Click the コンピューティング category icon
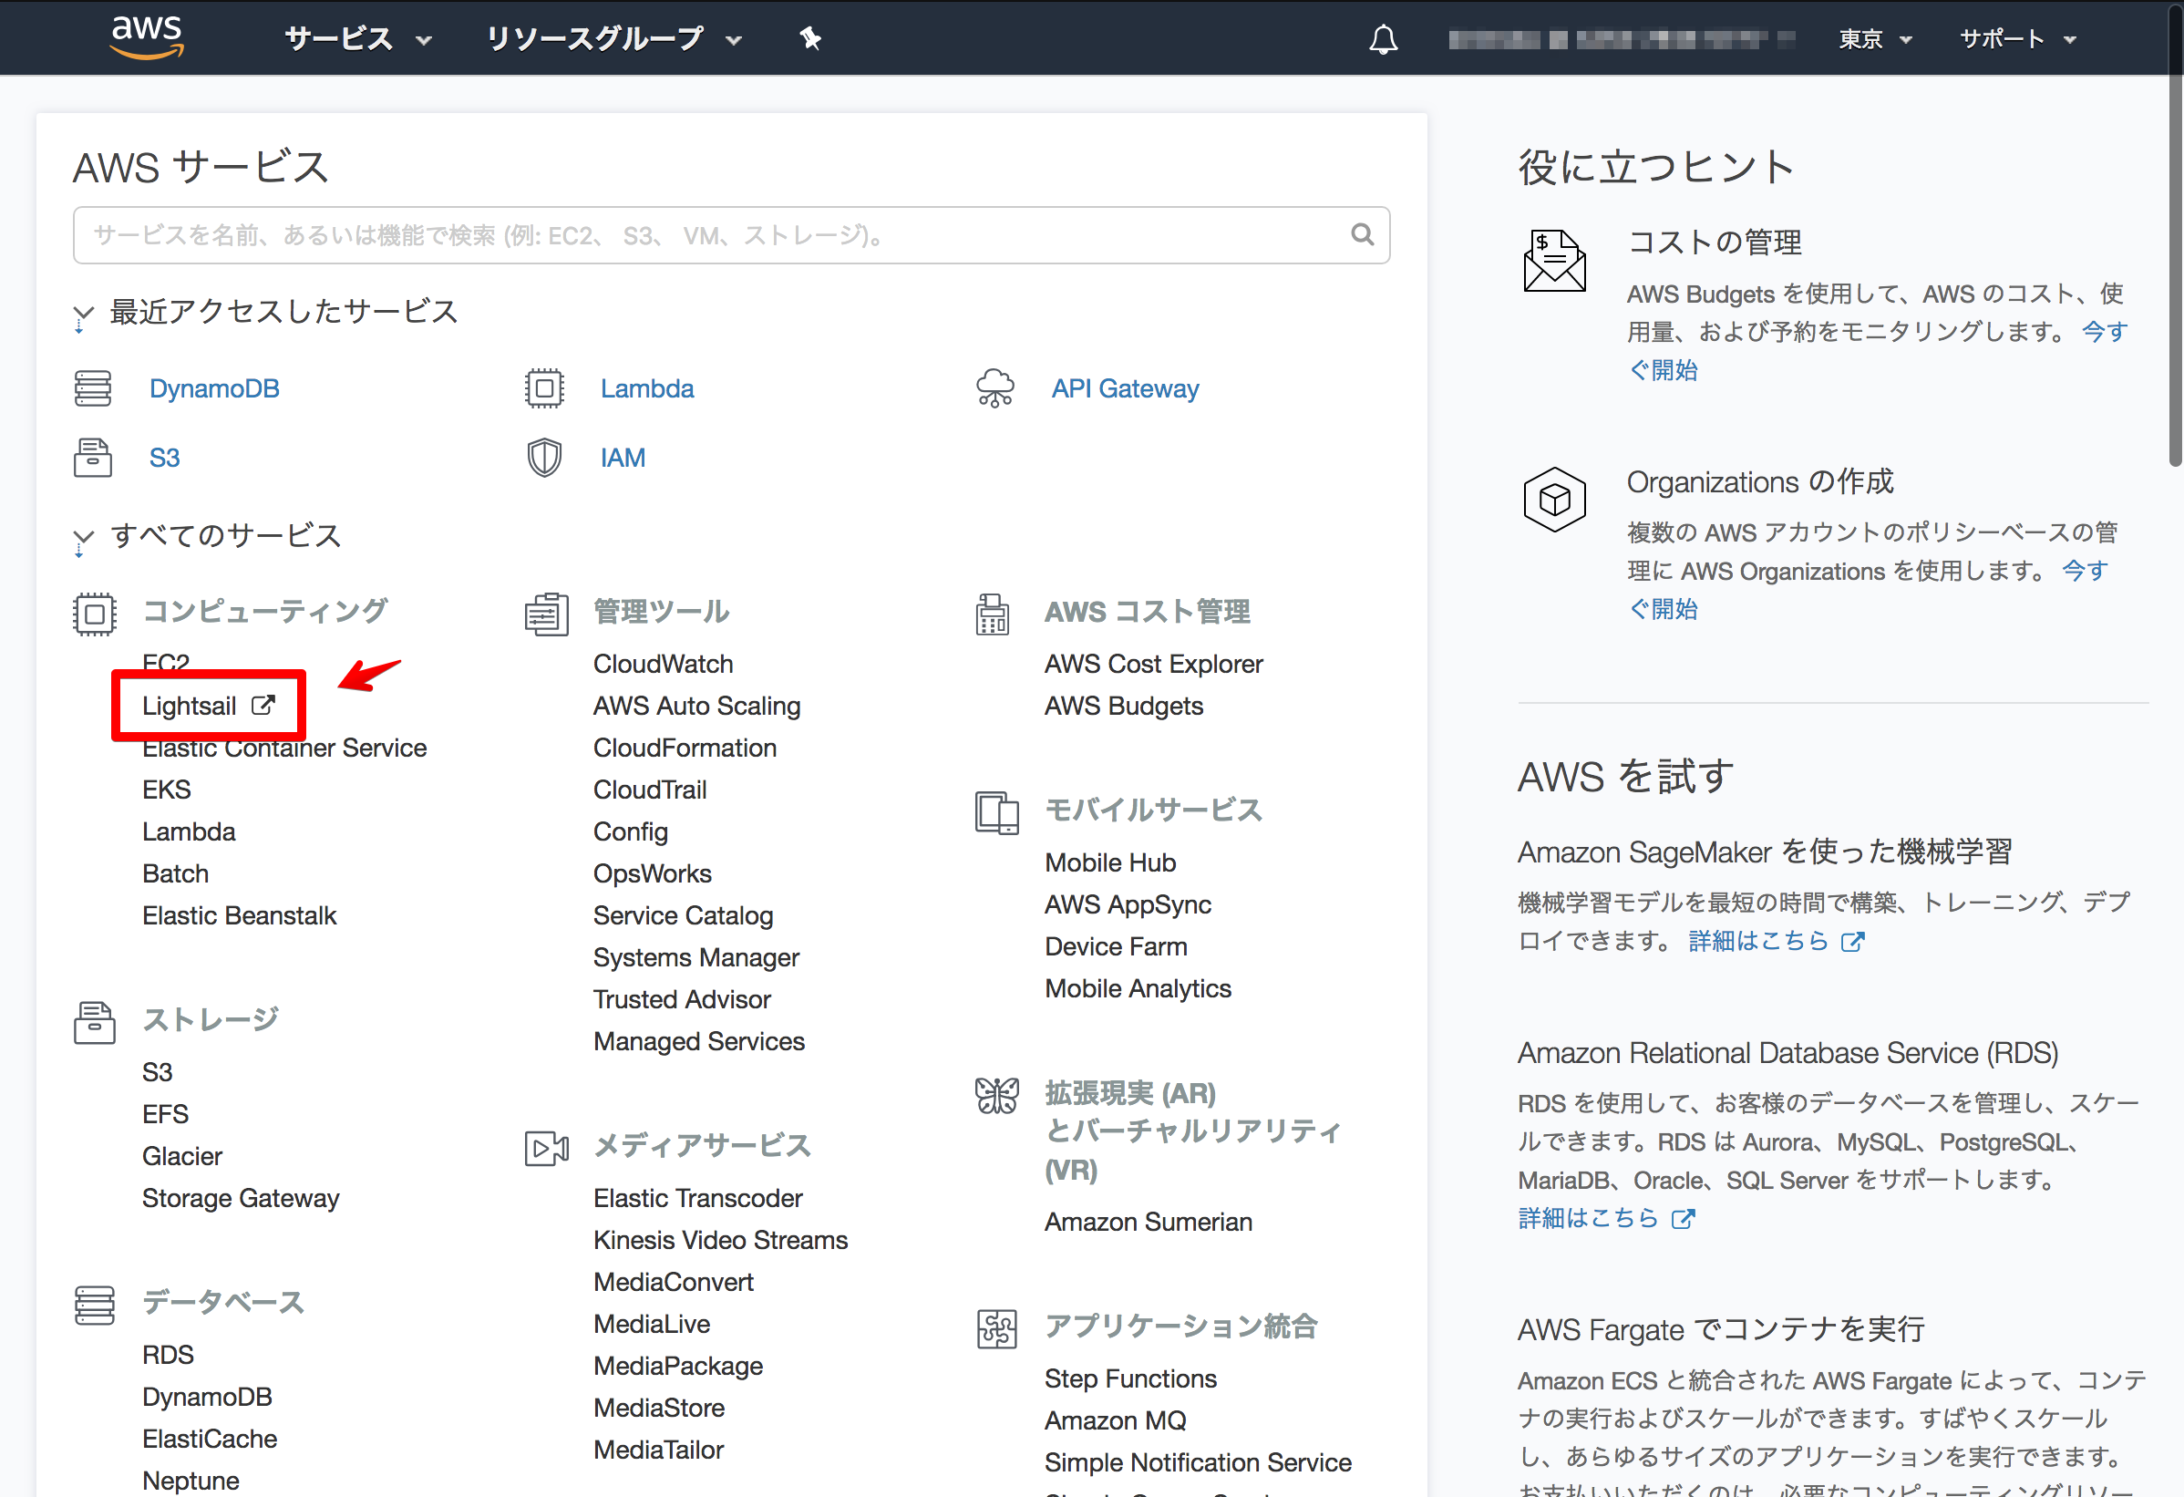Viewport: 2184px width, 1497px height. [94, 614]
